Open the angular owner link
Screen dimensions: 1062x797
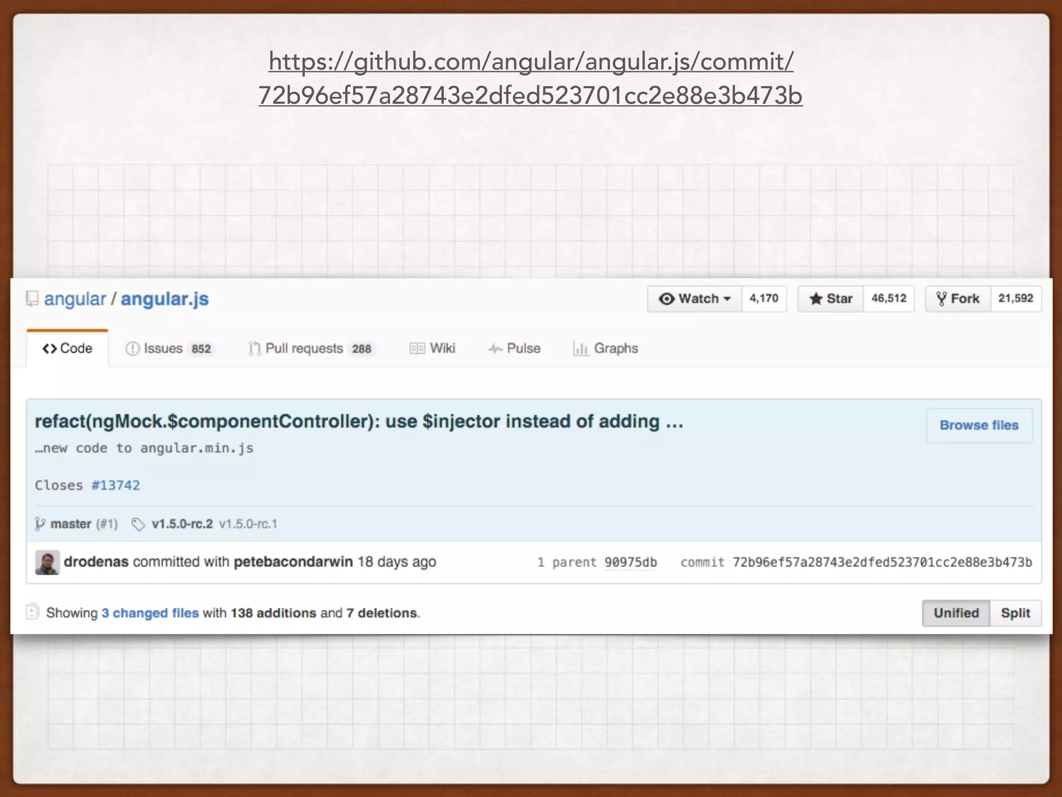[x=75, y=299]
